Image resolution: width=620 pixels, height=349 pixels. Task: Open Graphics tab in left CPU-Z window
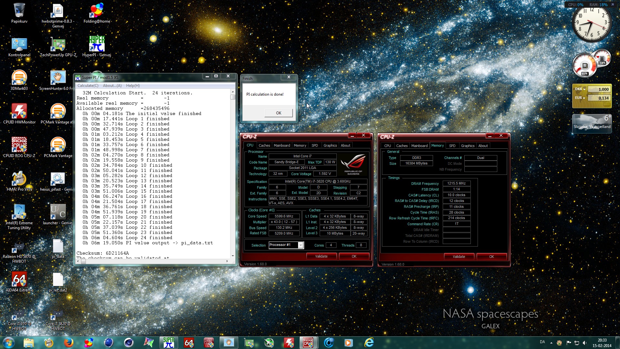[x=330, y=145]
